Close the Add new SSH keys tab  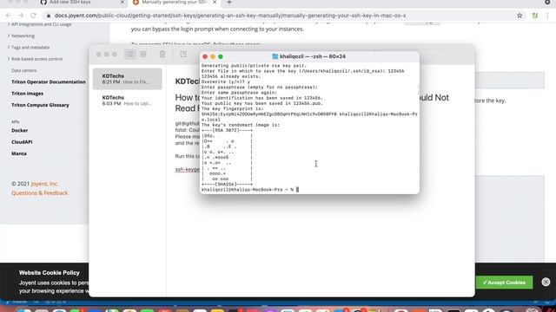[x=122, y=2]
